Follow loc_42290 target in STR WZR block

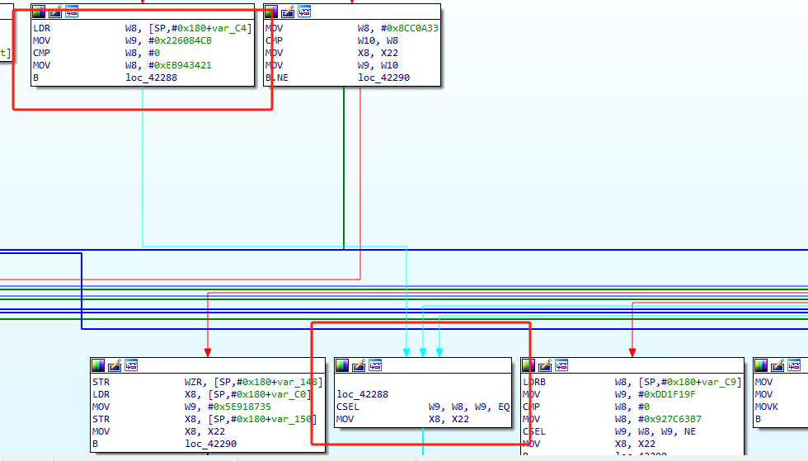point(211,444)
